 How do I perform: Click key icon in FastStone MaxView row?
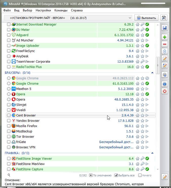coord(142,164)
